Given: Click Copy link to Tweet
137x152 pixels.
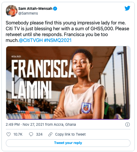Looking at the screenshot, I should coord(70,135).
